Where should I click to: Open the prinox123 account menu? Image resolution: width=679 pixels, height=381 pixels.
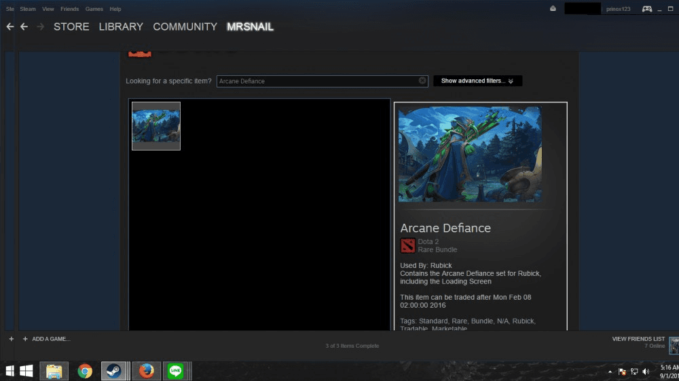pyautogui.click(x=618, y=9)
